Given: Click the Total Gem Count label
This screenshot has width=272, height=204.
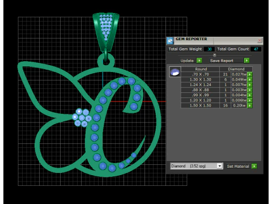Looking at the screenshot, I should [x=233, y=49].
